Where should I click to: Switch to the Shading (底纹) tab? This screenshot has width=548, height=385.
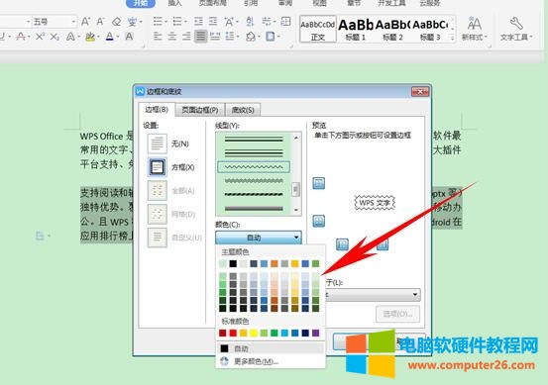click(243, 110)
